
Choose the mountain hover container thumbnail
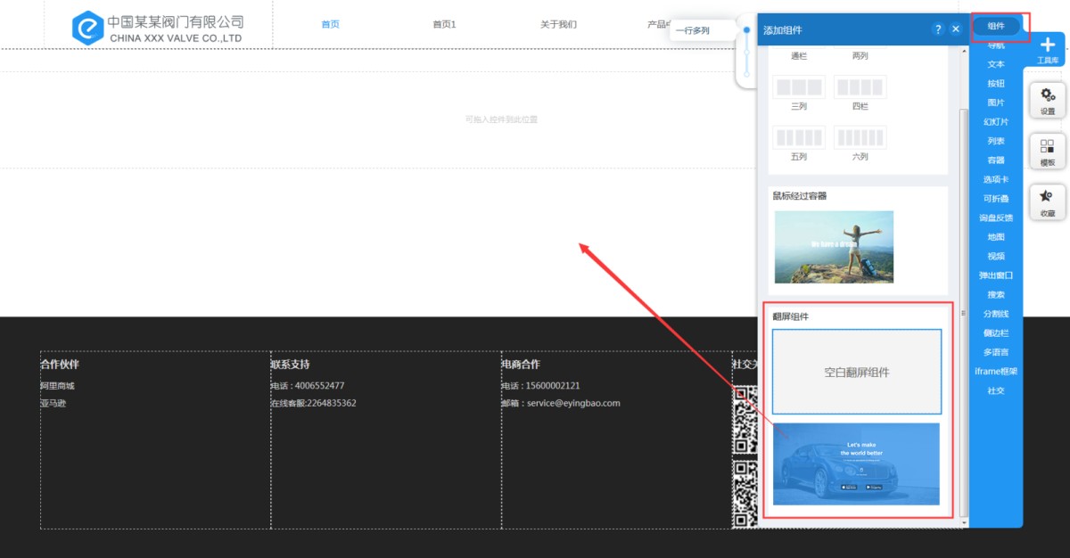[x=834, y=247]
